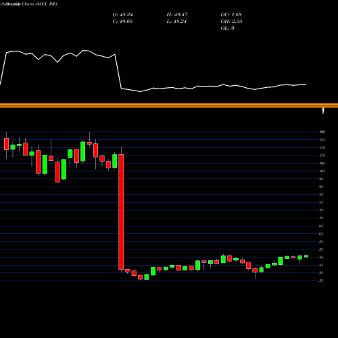The width and height of the screenshot is (338, 338).
Task: Select the tallest red candlestick showing the big drop
Action: coord(121,212)
